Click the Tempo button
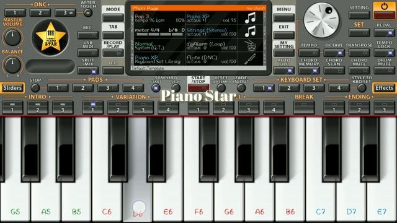The height and width of the screenshot is (223, 397). (x=309, y=53)
